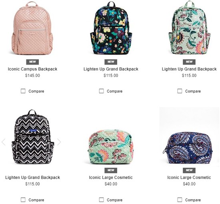Open the mint floral cosmetic bag image
Screen dimensions: 220x204
(111, 147)
